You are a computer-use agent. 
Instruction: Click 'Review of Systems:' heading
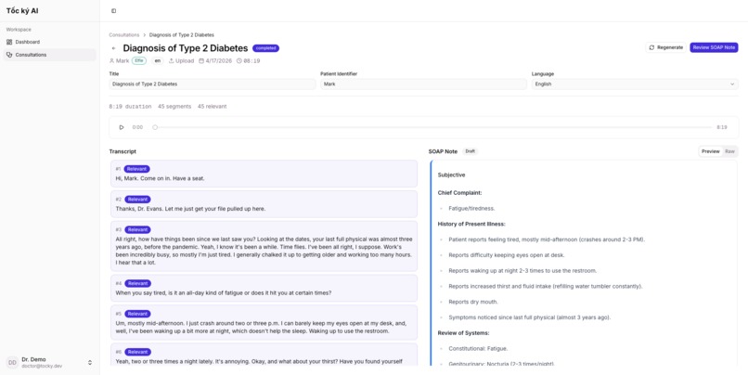click(463, 333)
